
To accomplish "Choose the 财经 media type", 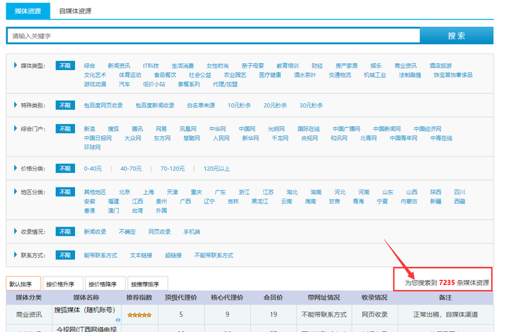I will click(317, 66).
